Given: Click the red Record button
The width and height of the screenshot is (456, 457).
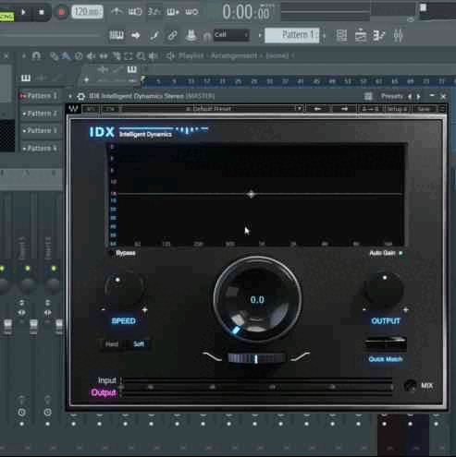Looking at the screenshot, I should [61, 12].
